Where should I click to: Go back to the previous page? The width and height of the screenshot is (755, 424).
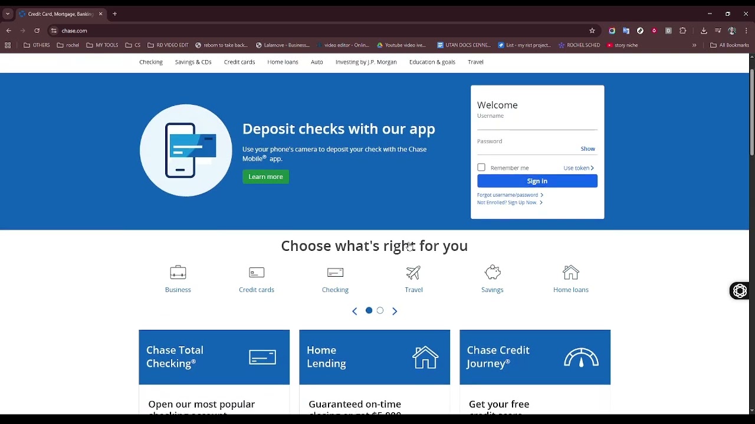(9, 31)
